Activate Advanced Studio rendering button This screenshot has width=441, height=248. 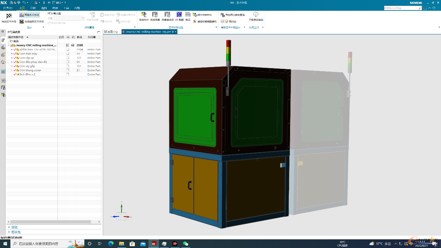tap(29, 15)
